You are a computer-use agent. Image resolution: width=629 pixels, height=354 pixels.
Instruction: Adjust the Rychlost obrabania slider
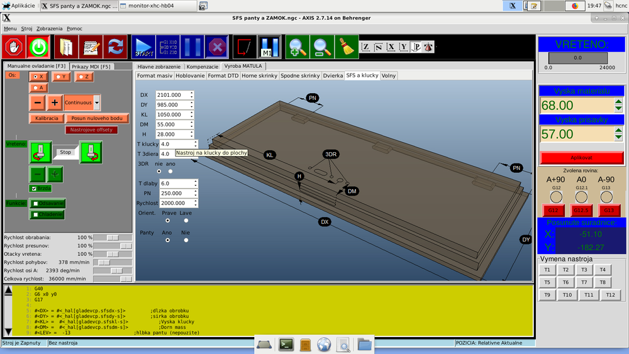tap(113, 238)
